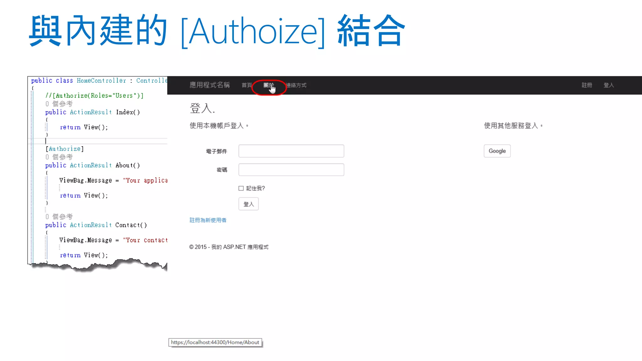Screen dimensions: 642x361
Task: Open the 註冊為新使用者 link
Action: point(208,220)
